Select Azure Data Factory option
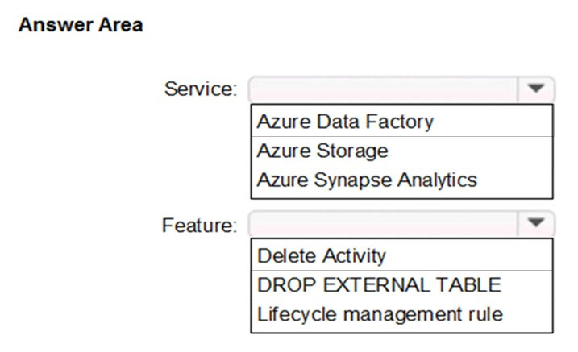578x352 pixels. tap(401, 121)
